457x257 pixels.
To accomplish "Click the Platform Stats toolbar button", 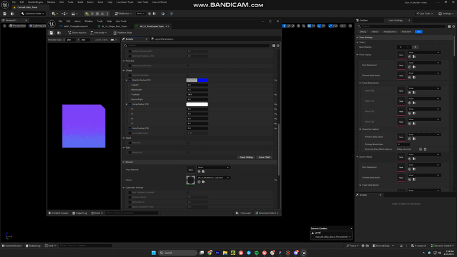I will point(123,33).
